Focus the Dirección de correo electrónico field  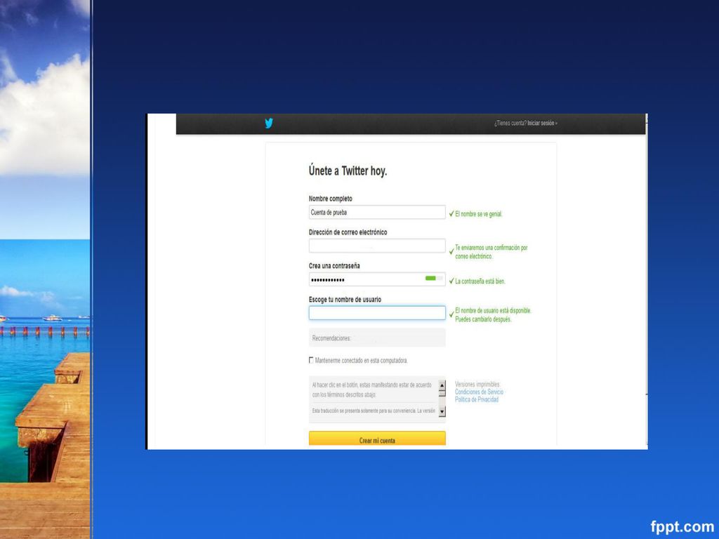coord(377,246)
